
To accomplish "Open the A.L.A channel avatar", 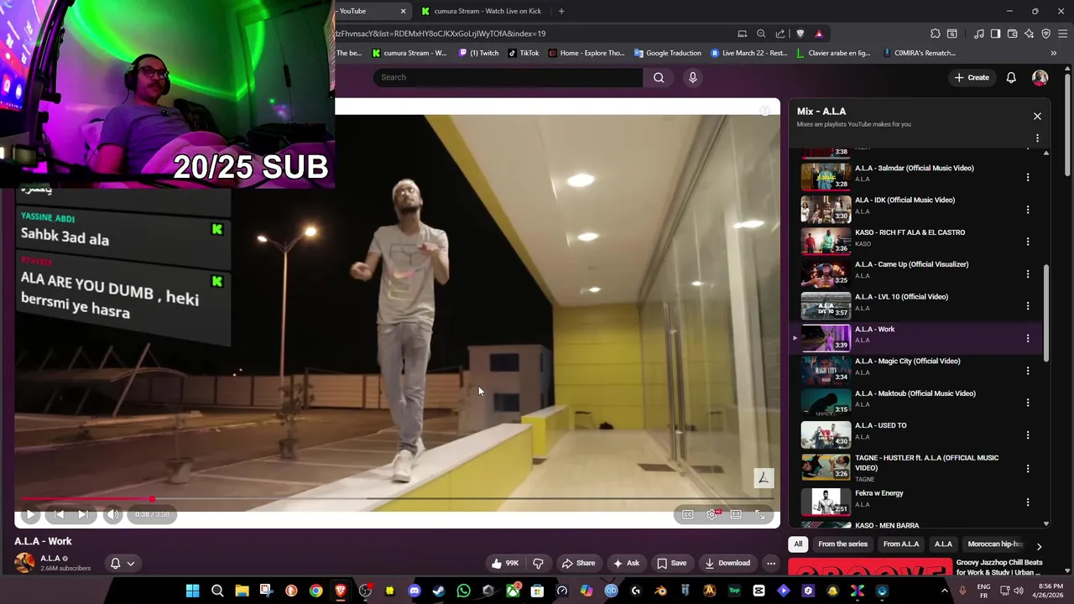I will point(25,563).
